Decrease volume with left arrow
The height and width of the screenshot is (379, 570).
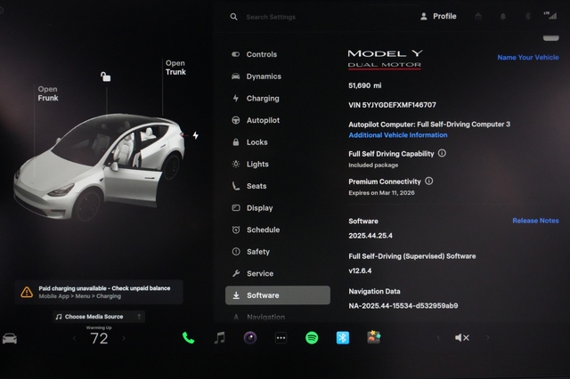point(438,338)
